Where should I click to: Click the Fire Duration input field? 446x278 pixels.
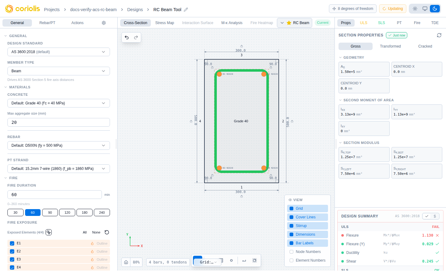55,195
